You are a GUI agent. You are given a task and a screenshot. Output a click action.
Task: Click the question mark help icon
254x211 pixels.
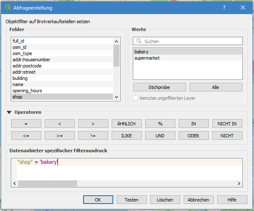coord(224,8)
